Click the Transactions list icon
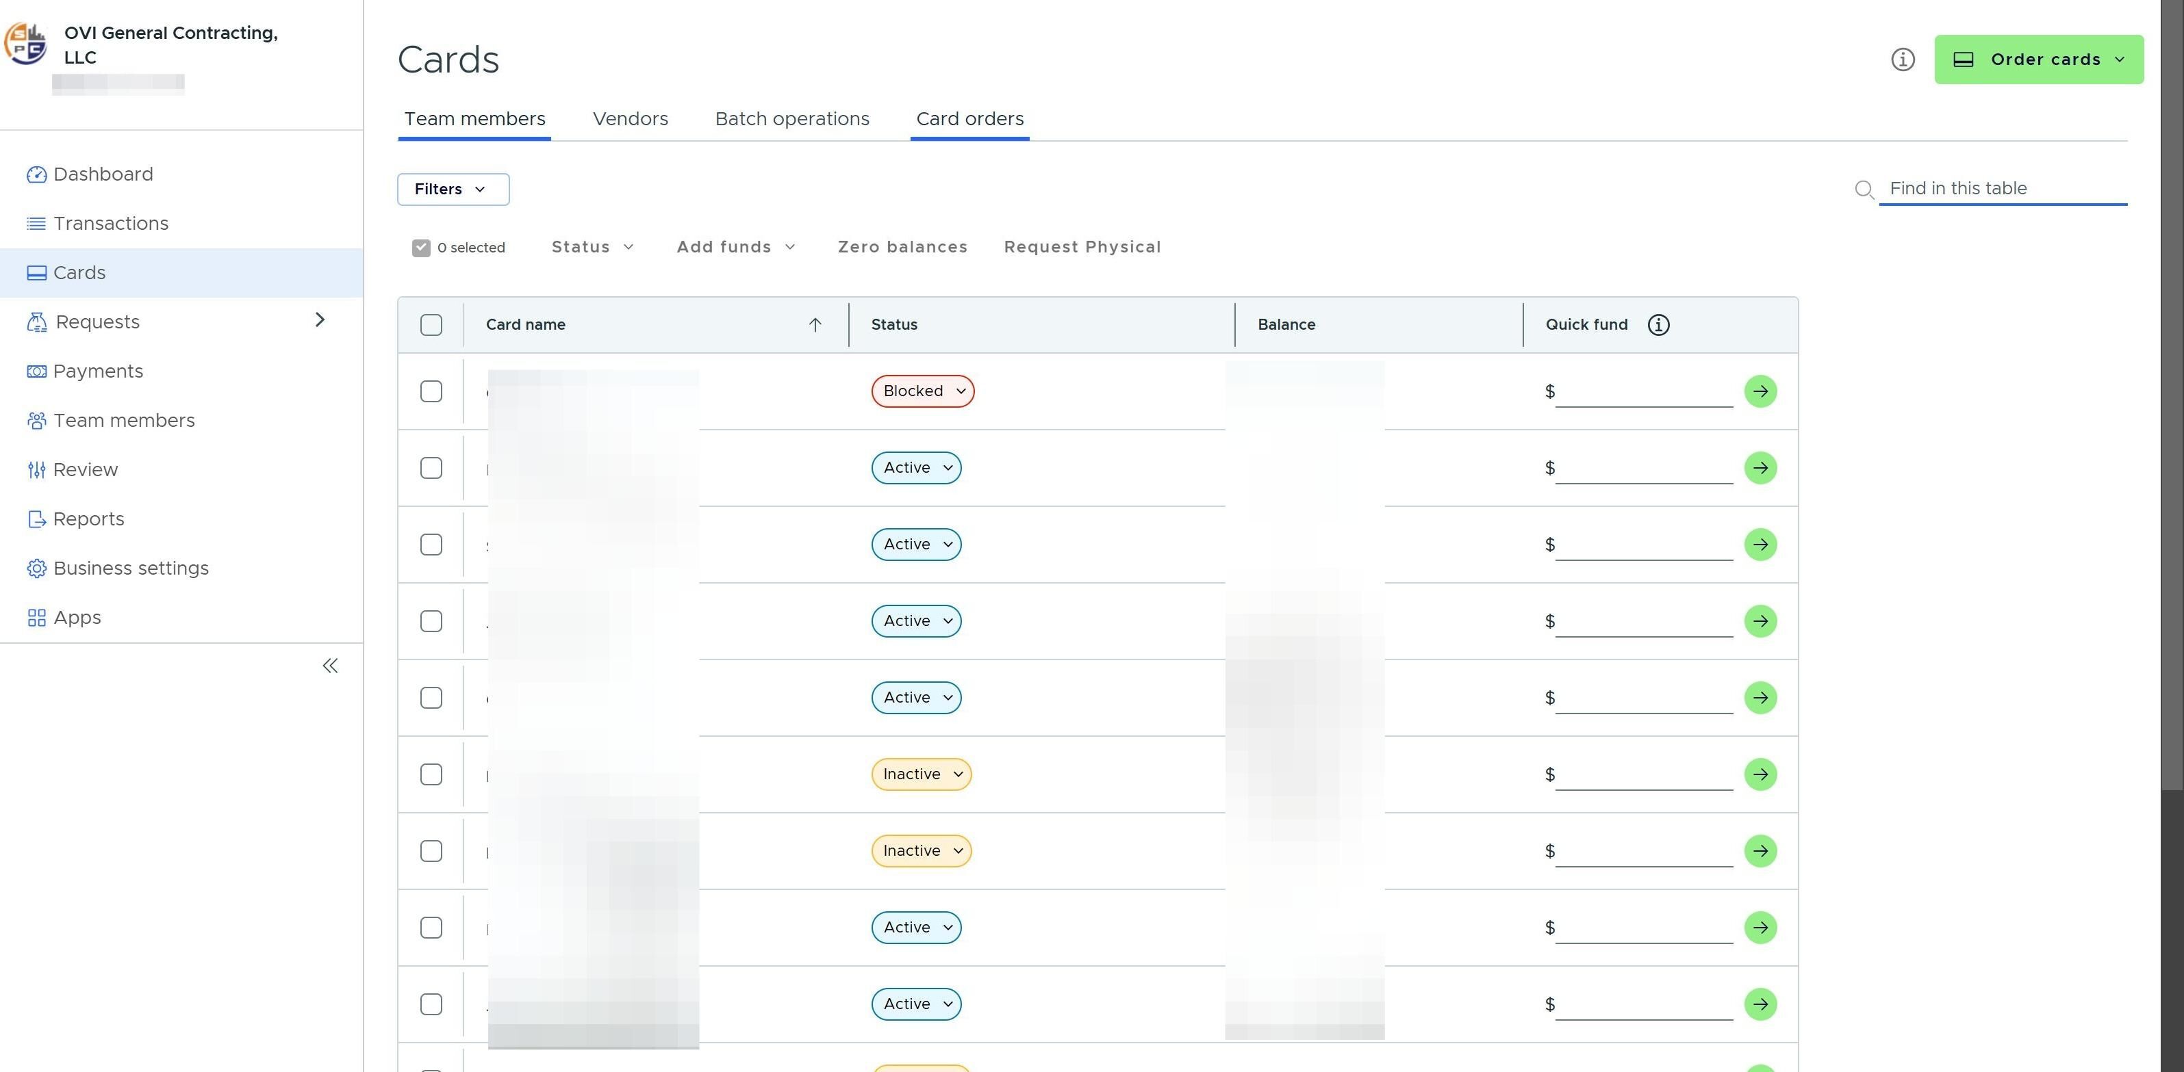This screenshot has width=2184, height=1072. 36,224
